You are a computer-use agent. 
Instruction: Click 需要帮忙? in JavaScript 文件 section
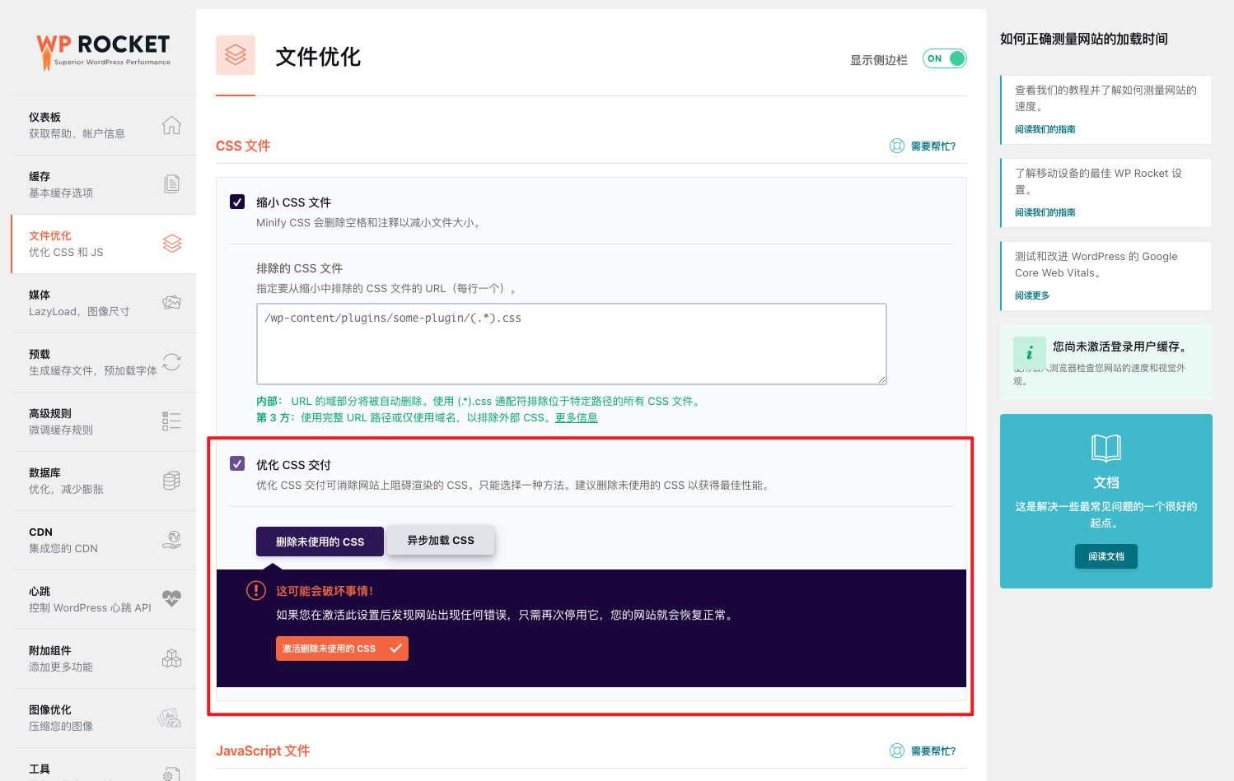pos(933,751)
